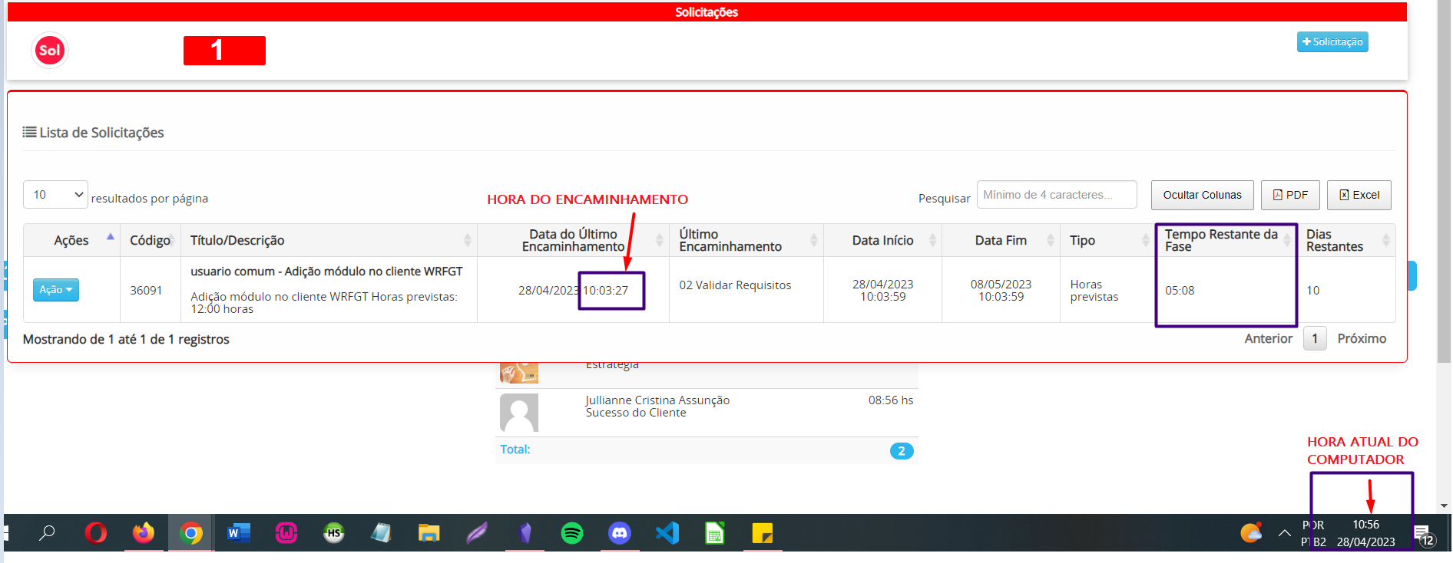Viewport: 1453px width, 563px height.
Task: Expand the Ação dropdown for request 36091
Action: click(x=56, y=290)
